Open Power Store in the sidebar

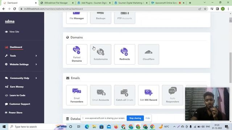[14, 113]
